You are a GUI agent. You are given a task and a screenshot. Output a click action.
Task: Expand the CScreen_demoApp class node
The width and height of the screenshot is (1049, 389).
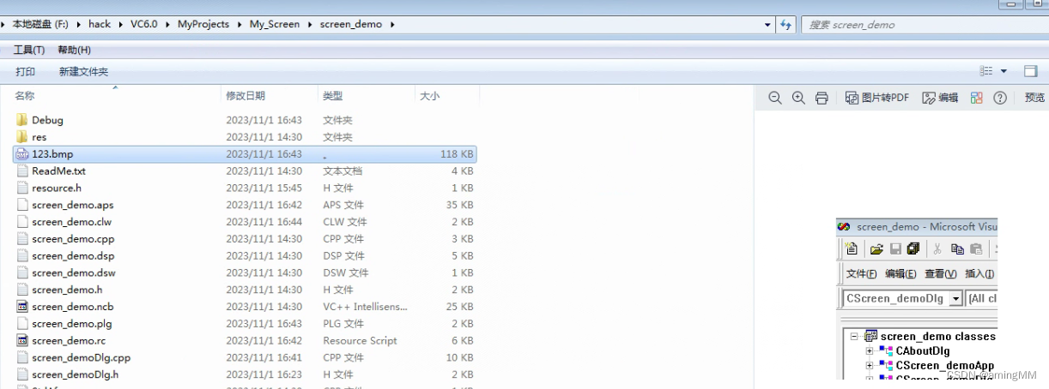coord(870,366)
